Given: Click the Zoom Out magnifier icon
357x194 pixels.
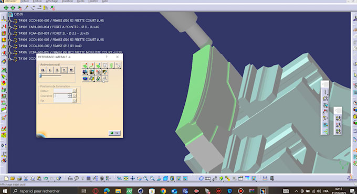Looking at the screenshot, I should (x=152, y=179).
